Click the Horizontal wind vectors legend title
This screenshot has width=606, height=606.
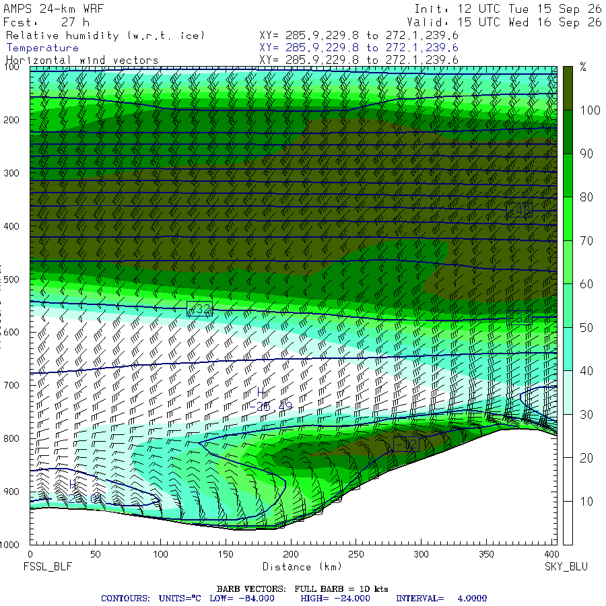click(x=82, y=61)
